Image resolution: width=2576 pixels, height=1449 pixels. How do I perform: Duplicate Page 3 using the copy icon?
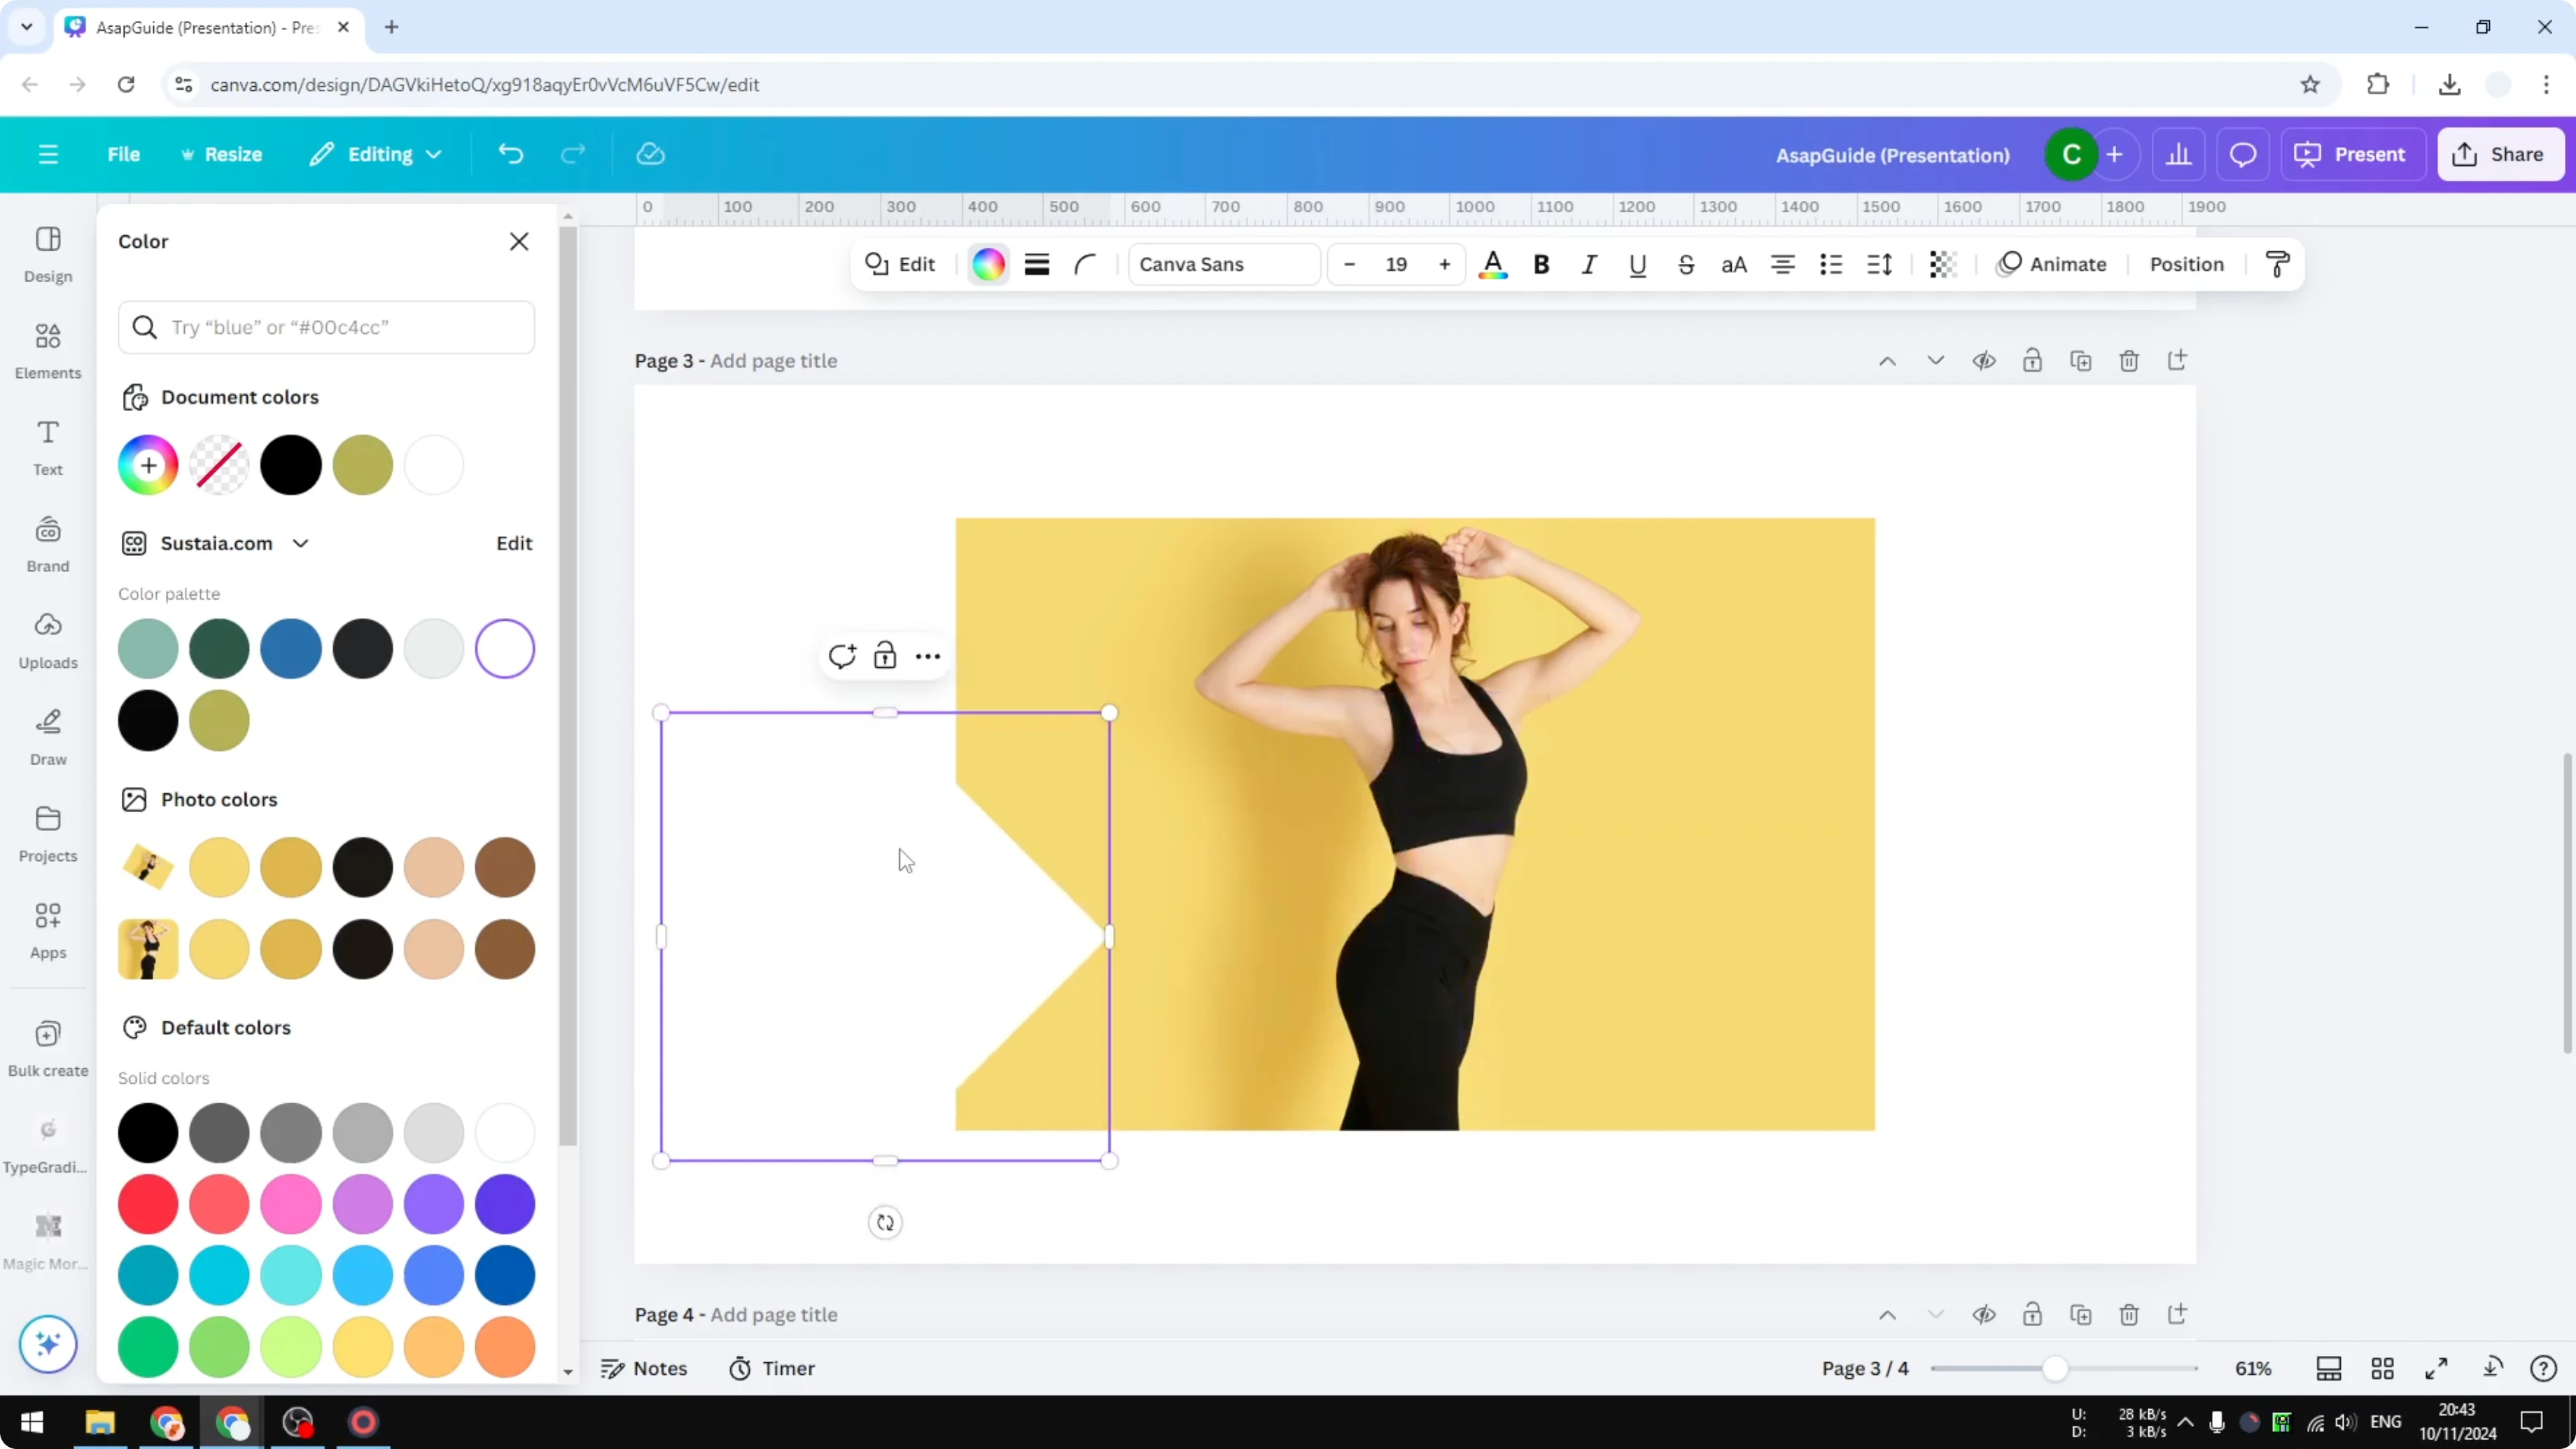(x=2081, y=361)
